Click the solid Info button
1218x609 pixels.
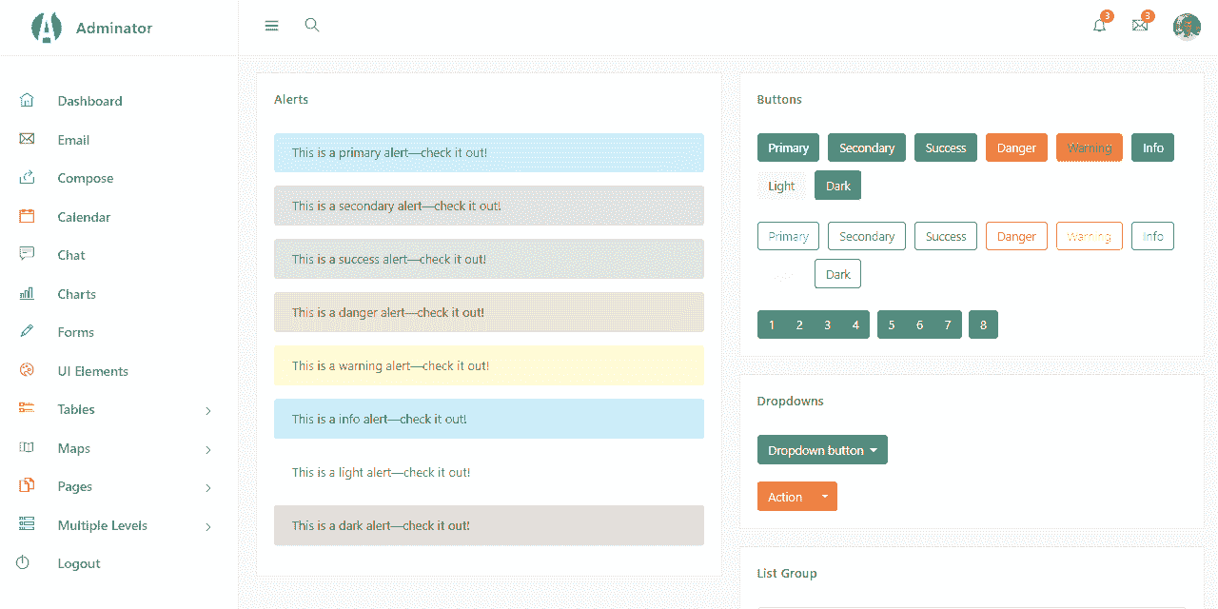click(1152, 147)
